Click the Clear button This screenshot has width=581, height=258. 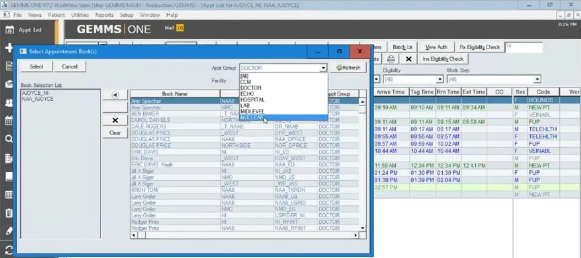point(115,133)
